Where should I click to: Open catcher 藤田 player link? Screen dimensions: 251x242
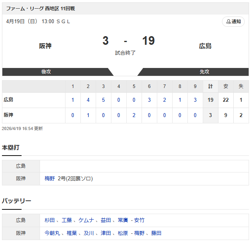coord(156,233)
